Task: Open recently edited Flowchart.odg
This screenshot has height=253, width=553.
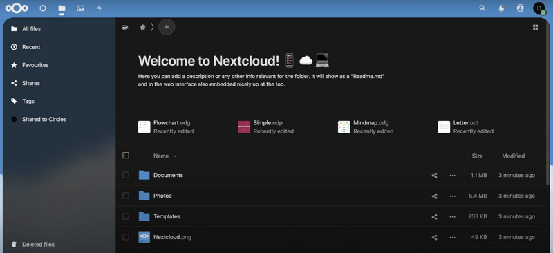Action: click(x=166, y=127)
